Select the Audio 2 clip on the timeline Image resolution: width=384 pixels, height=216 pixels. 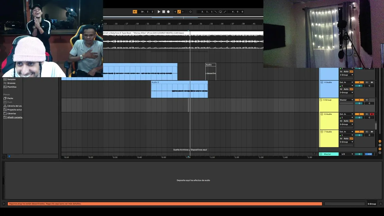point(179,89)
